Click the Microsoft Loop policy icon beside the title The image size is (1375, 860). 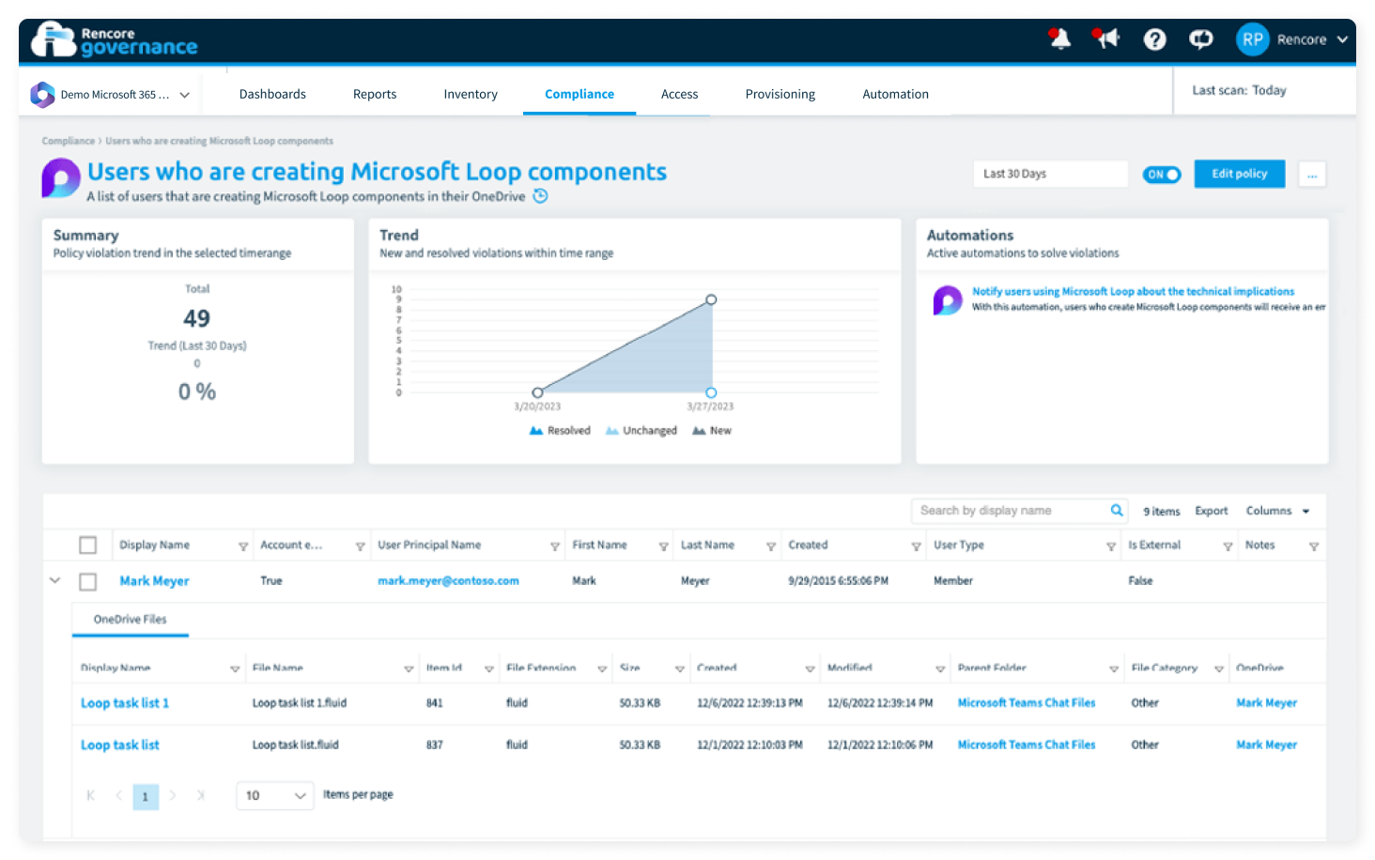tap(59, 178)
